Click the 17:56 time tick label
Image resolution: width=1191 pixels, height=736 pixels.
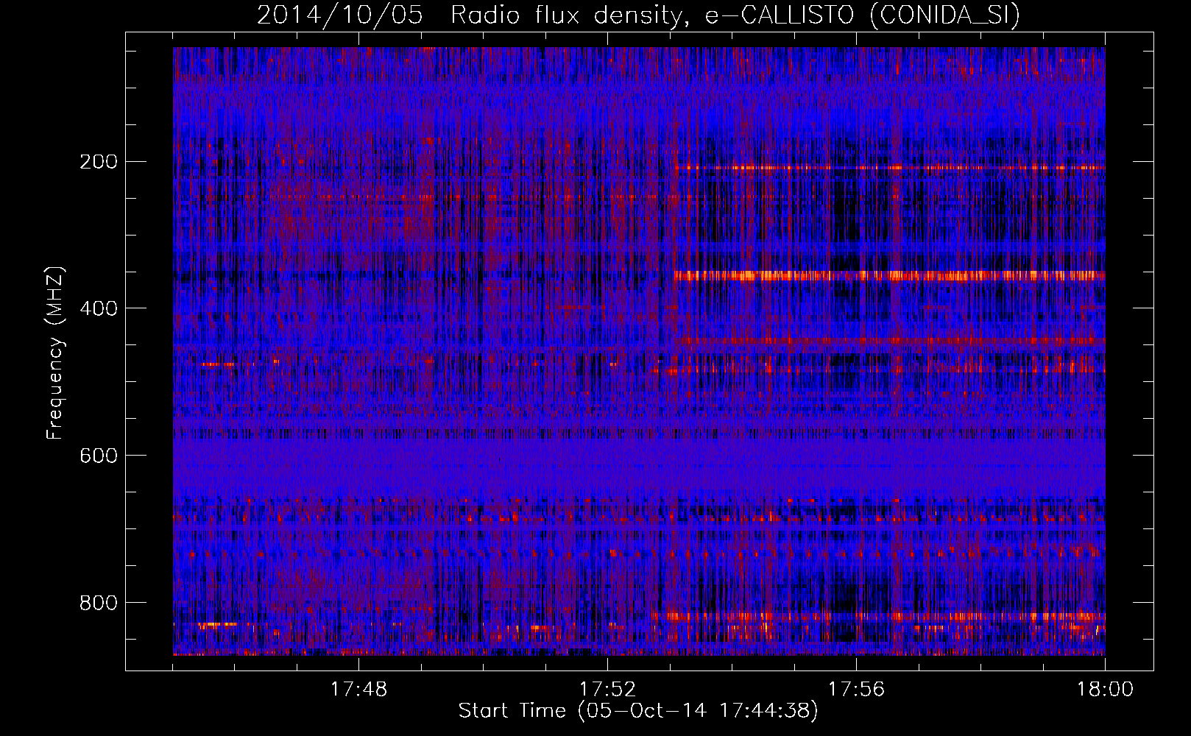coord(856,689)
